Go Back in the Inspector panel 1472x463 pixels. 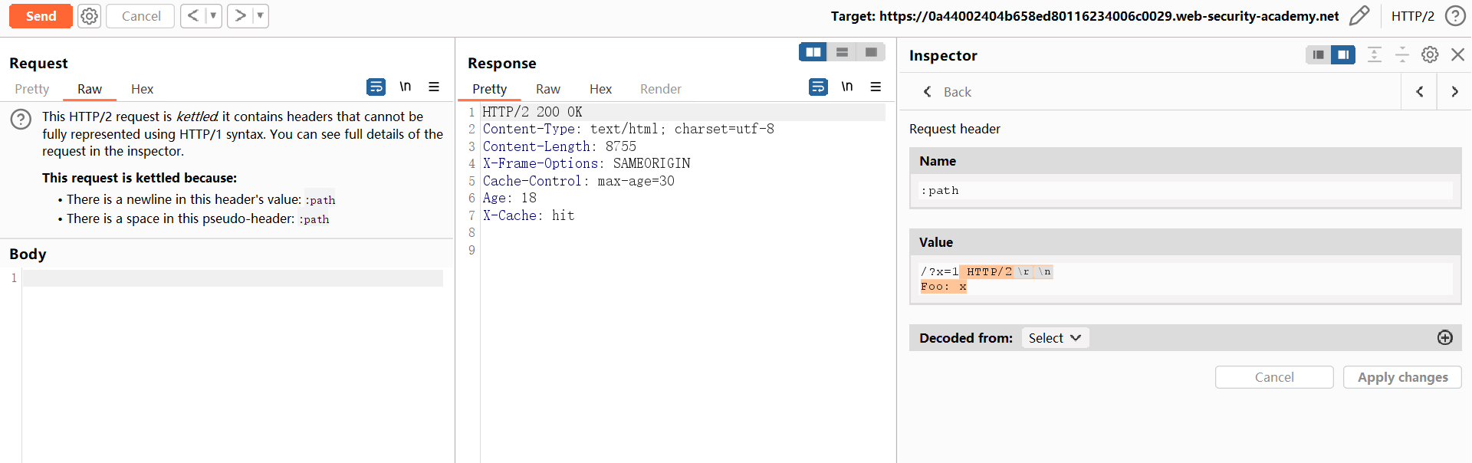coord(947,92)
